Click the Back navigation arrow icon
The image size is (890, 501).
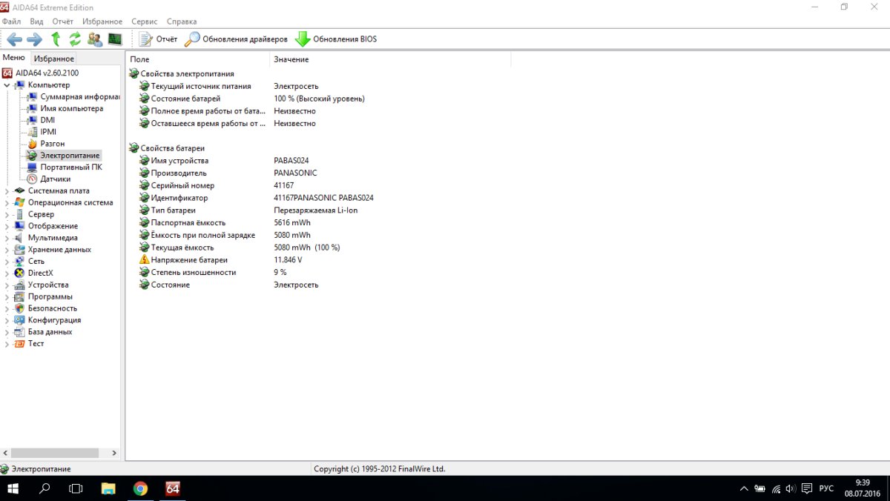tap(15, 39)
